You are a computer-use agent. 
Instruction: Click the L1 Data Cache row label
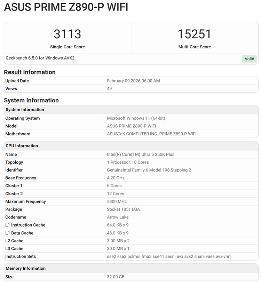point(19,233)
